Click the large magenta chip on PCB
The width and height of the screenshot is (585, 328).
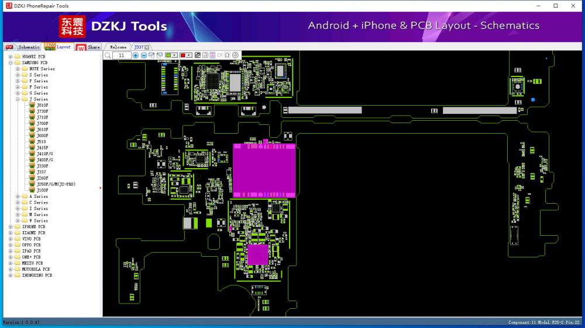(264, 170)
